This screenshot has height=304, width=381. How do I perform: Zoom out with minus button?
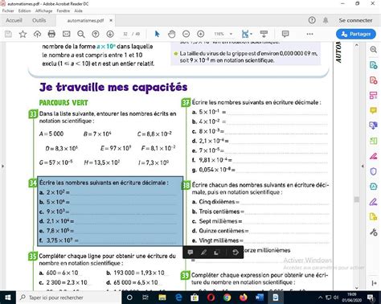coord(186,34)
